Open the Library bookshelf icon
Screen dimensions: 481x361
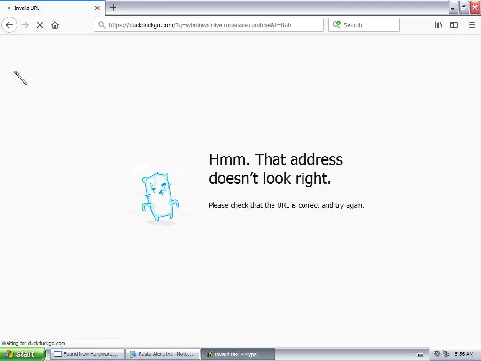click(x=439, y=25)
